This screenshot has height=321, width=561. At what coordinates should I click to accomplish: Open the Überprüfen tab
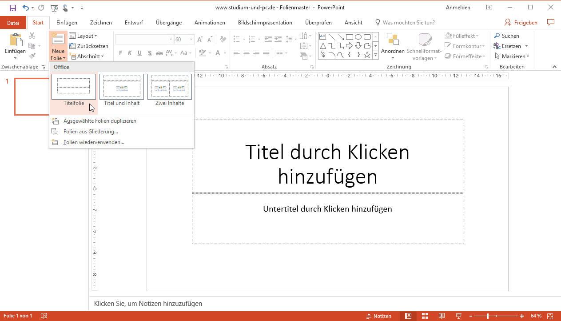318,23
